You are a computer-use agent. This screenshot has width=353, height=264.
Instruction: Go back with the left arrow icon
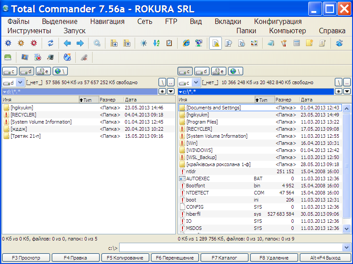coord(67,43)
